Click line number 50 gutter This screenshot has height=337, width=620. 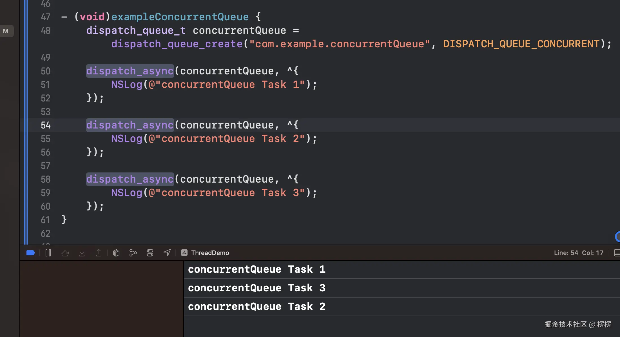point(46,71)
